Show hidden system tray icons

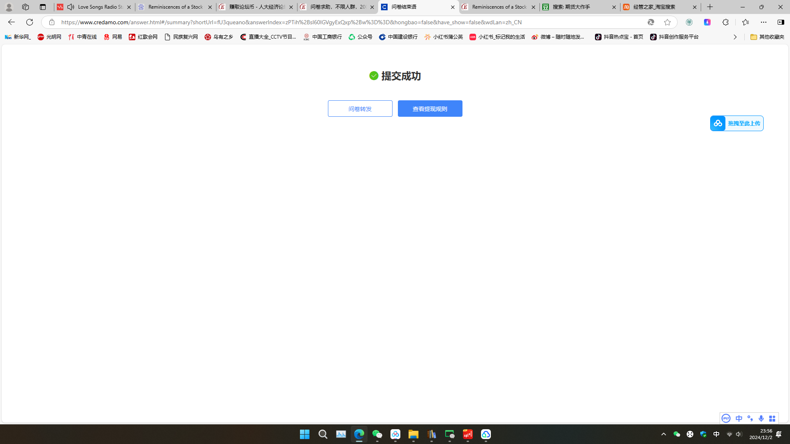click(x=663, y=434)
